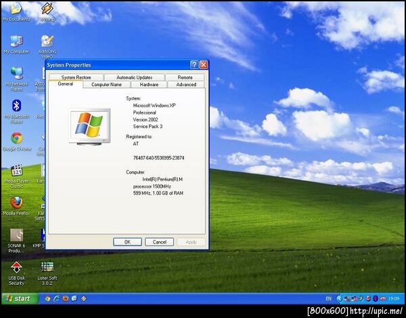Image resolution: width=406 pixels, height=318 pixels.
Task: Click the product ID 76487-640-5536995-23874
Action: 159,158
